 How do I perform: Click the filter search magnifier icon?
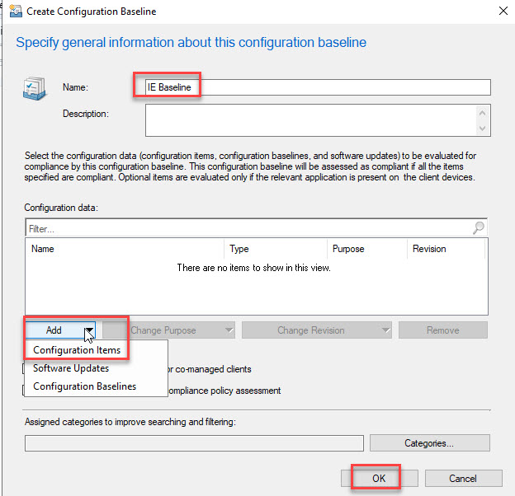(479, 228)
